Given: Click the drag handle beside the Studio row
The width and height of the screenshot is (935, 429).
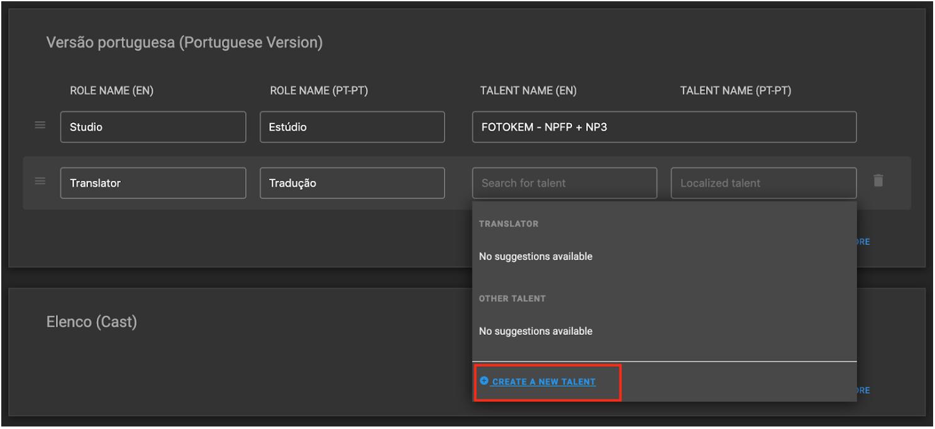Looking at the screenshot, I should point(40,124).
